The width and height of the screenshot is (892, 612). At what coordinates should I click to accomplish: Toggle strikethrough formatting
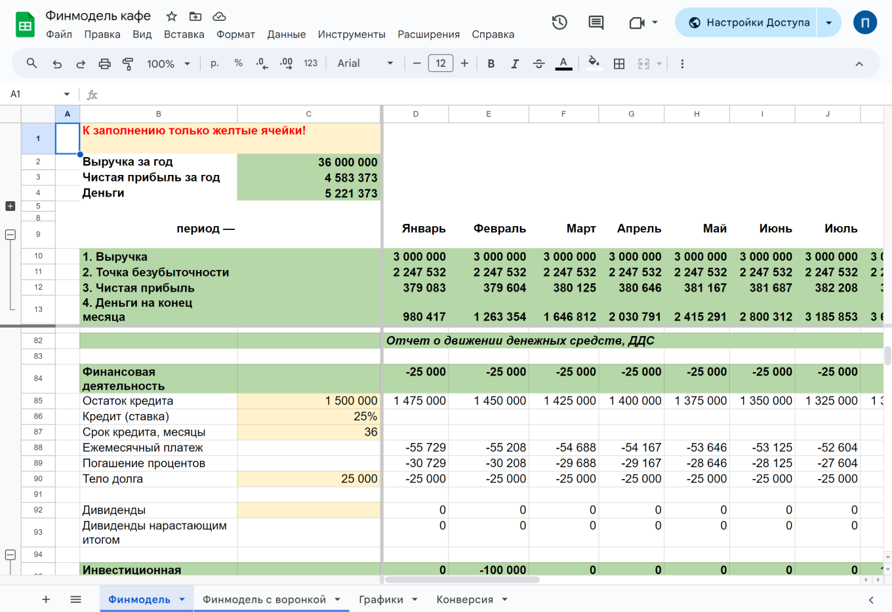click(x=538, y=64)
